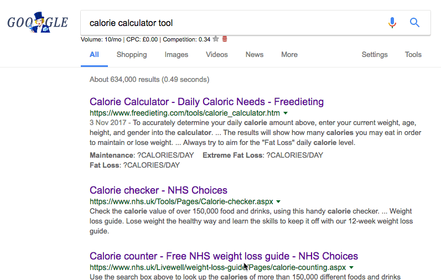Screen dimensions: 441x280
Task: Expand the calorie-counting.aspx URL dropdown arrow
Action: (x=351, y=267)
